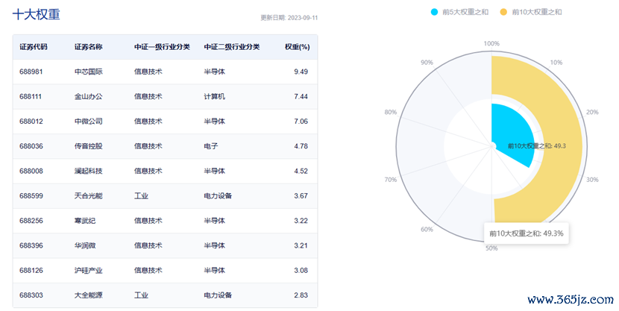Viewport: 619px width, 311px height.
Task: Toggle the 前10大权重之和 legend entry
Action: [531, 12]
